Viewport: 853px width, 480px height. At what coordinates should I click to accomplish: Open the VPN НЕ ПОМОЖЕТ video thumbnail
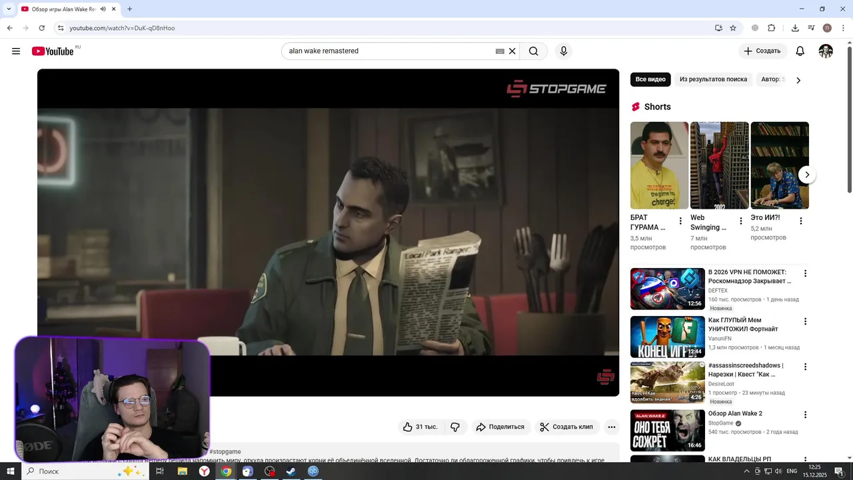coord(668,289)
